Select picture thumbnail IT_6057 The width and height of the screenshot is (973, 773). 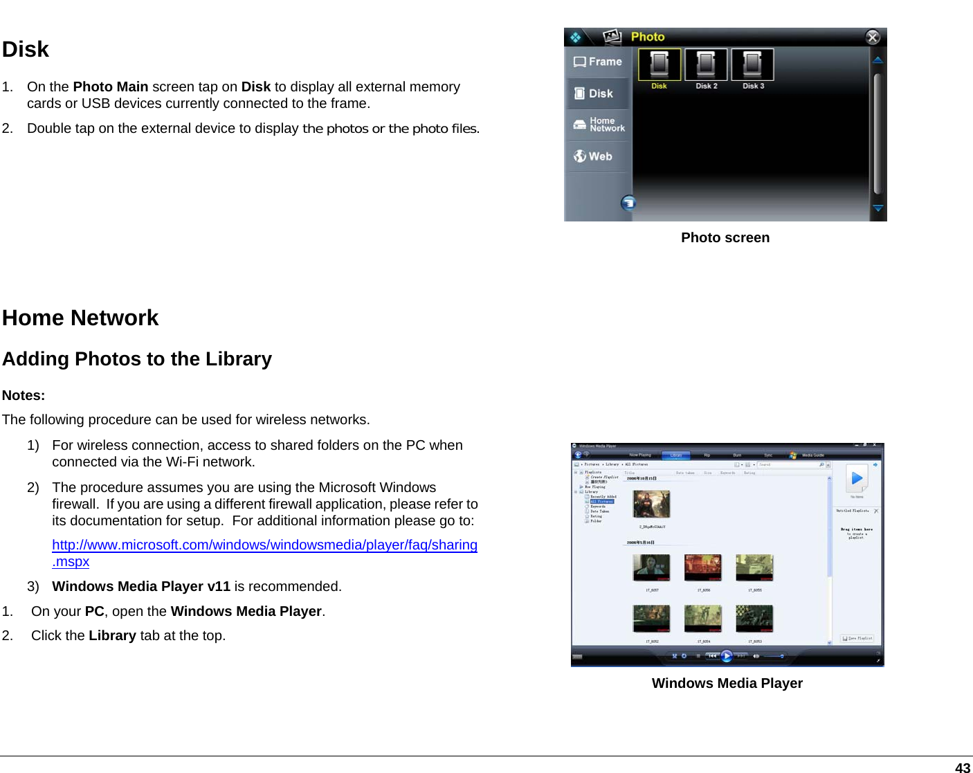652,567
